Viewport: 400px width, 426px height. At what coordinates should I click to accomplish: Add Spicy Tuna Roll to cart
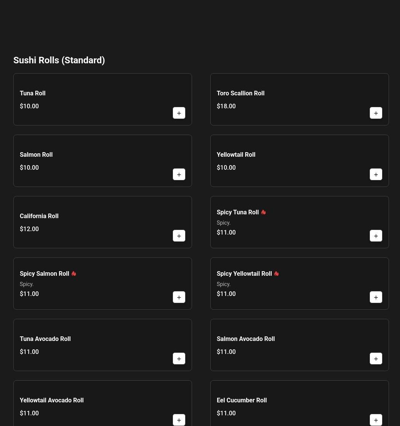click(376, 236)
